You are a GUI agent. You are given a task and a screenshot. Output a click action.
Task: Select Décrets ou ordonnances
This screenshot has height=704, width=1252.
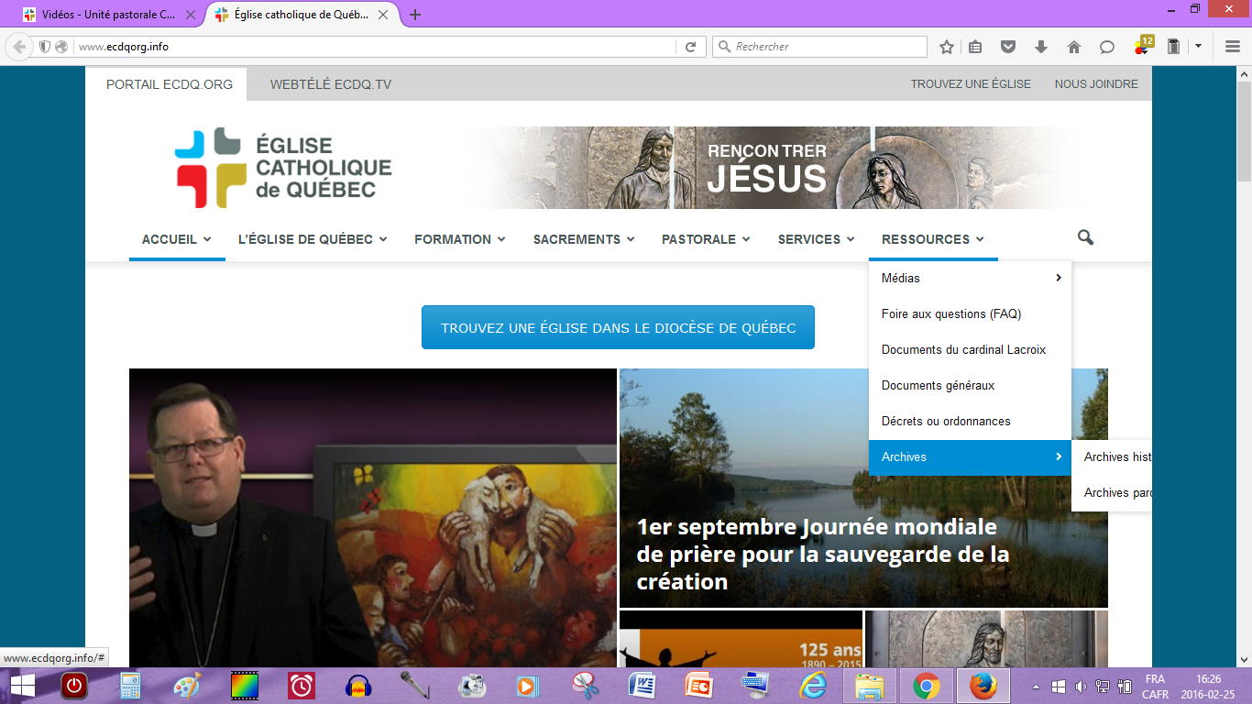[x=970, y=421]
